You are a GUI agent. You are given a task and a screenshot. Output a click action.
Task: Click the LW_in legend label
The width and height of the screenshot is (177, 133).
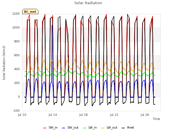(x=93, y=127)
